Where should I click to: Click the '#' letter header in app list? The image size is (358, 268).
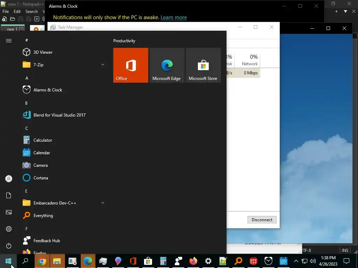(27, 40)
